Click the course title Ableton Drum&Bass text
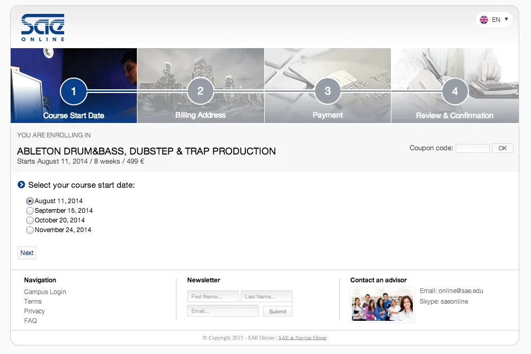Screen dimensions: 531x354 147,151
